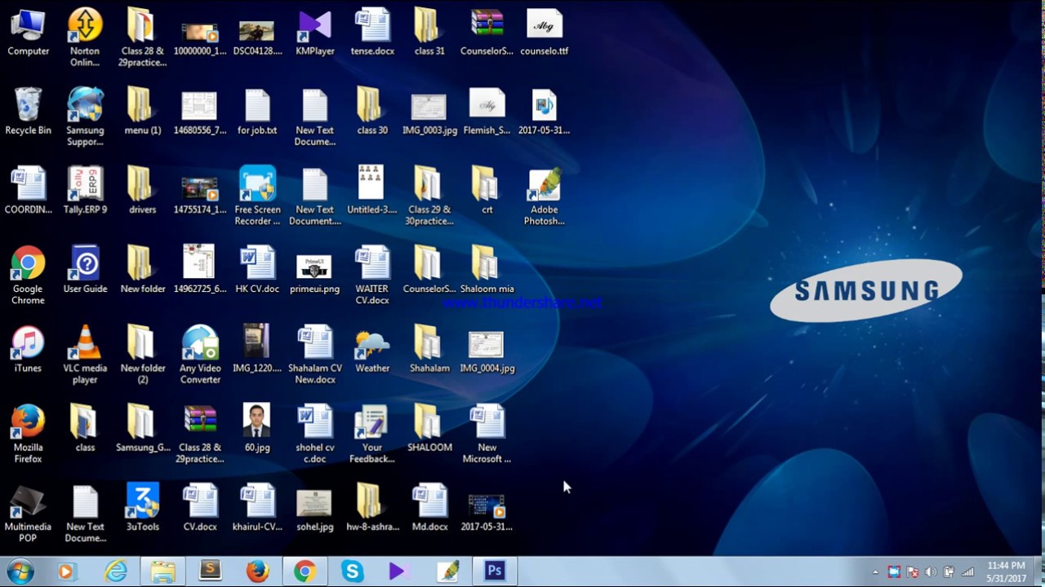
Task: Select the tense.docx document
Action: click(x=372, y=33)
